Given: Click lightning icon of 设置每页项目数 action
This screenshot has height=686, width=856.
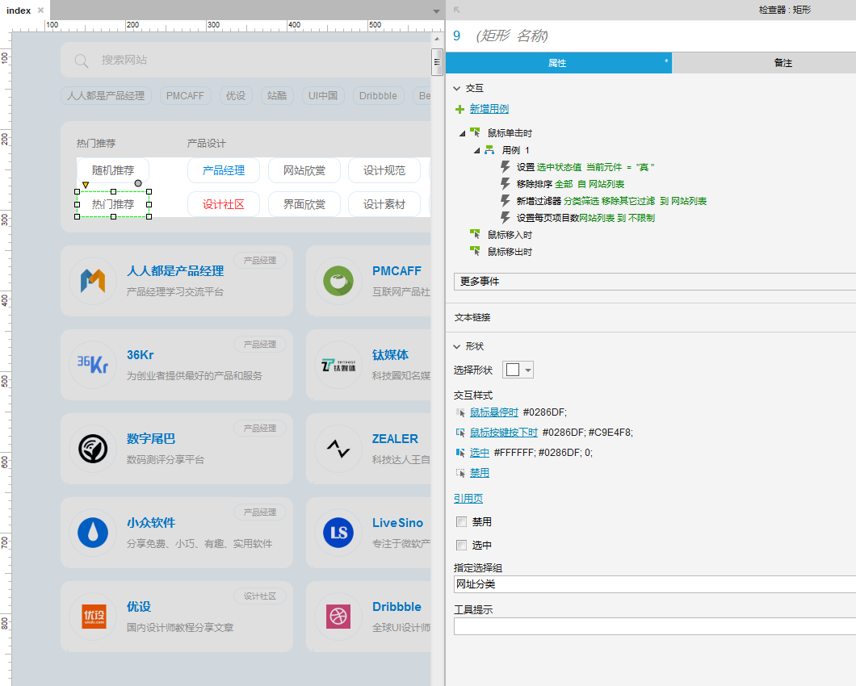Looking at the screenshot, I should [x=506, y=217].
